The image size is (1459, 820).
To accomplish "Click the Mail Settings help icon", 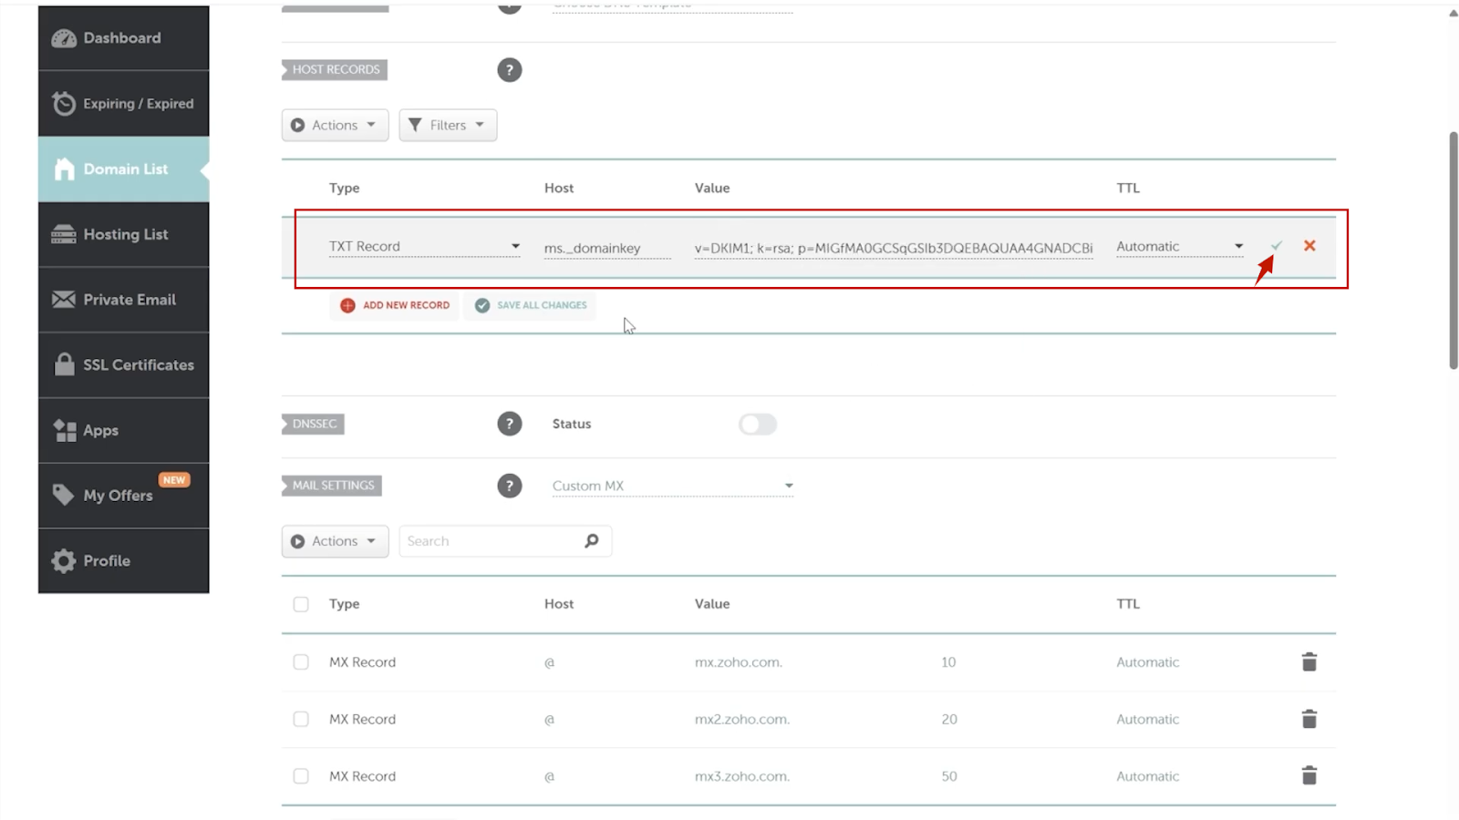I will 509,486.
